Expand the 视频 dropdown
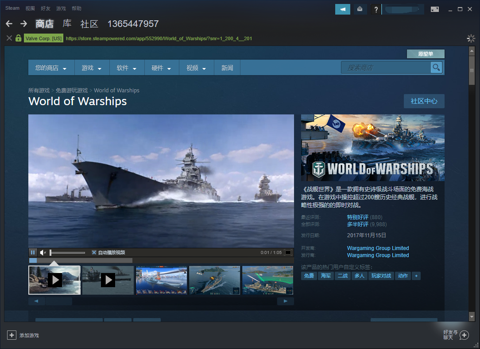 pyautogui.click(x=196, y=68)
